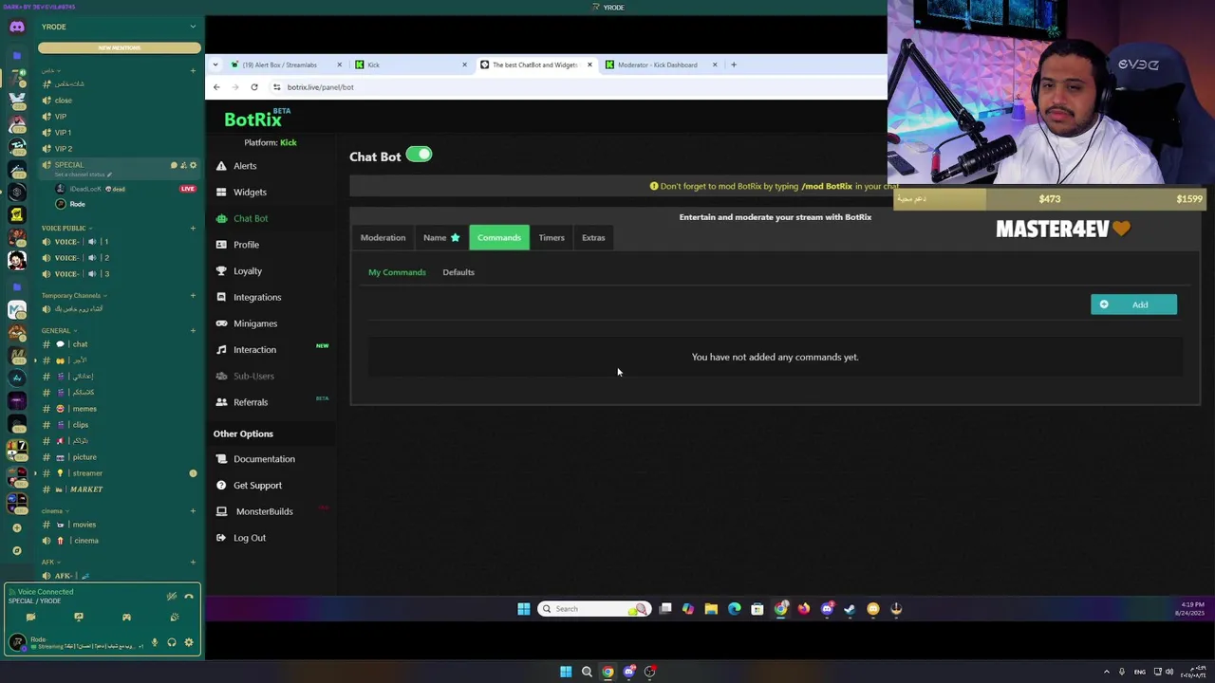Screen dimensions: 1215x683
Task: Deafen Discord headphones
Action: tap(172, 643)
